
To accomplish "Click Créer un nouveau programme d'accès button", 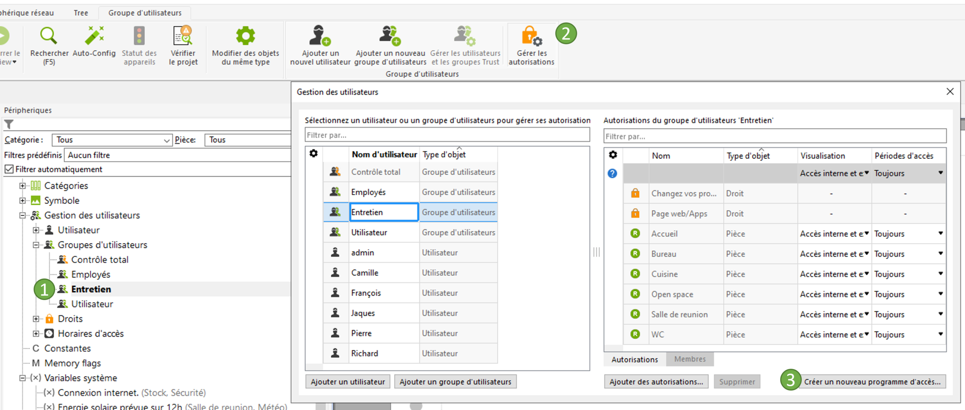I will (872, 382).
